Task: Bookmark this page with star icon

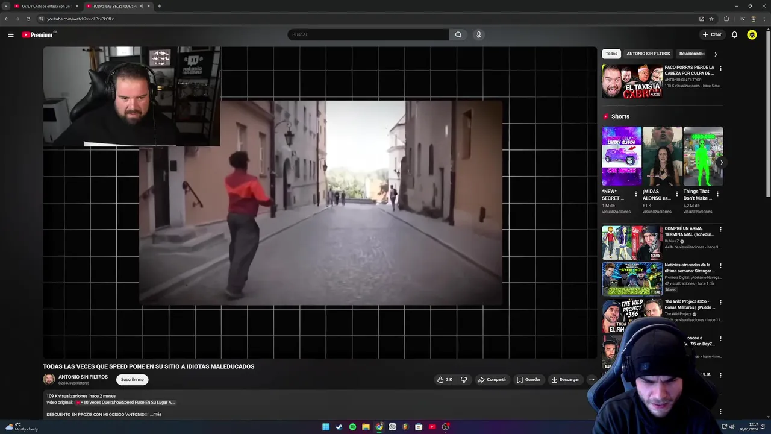Action: pos(711,19)
